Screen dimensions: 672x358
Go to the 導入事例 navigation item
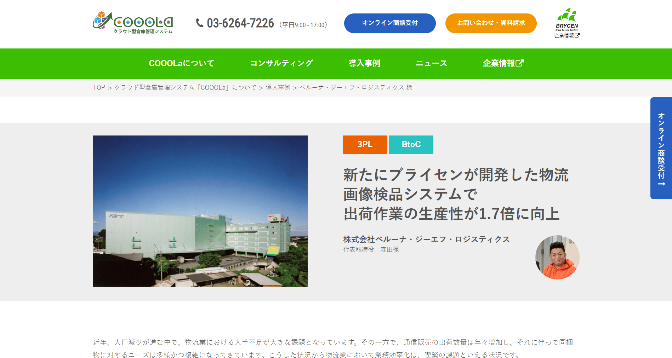pyautogui.click(x=364, y=63)
